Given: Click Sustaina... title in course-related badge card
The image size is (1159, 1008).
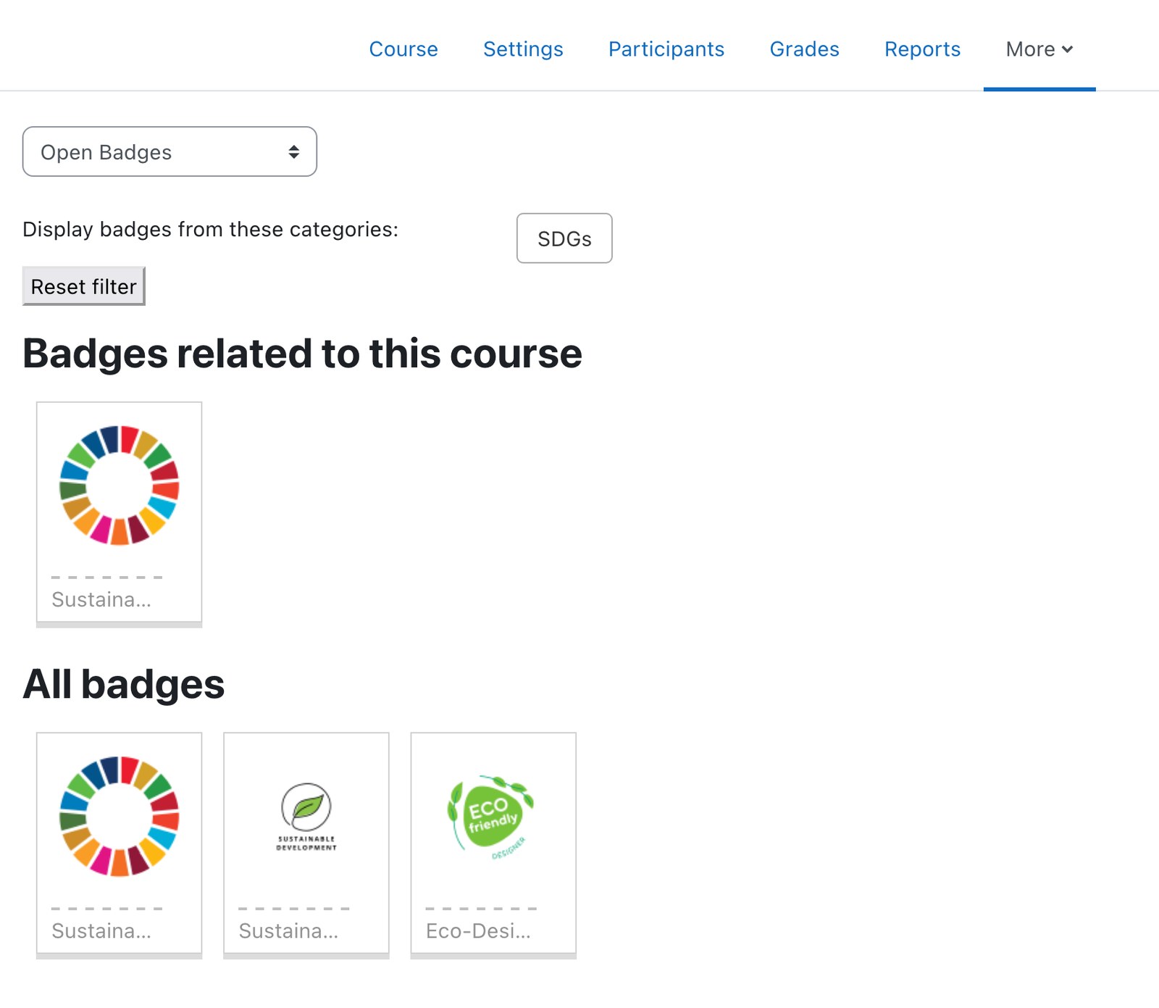Looking at the screenshot, I should pyautogui.click(x=101, y=599).
